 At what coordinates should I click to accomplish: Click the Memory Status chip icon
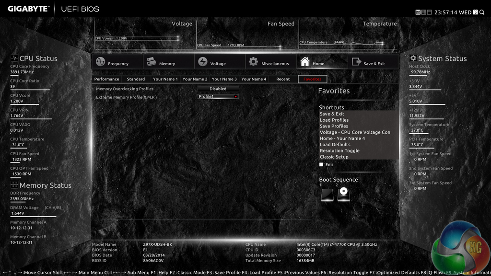click(x=14, y=184)
